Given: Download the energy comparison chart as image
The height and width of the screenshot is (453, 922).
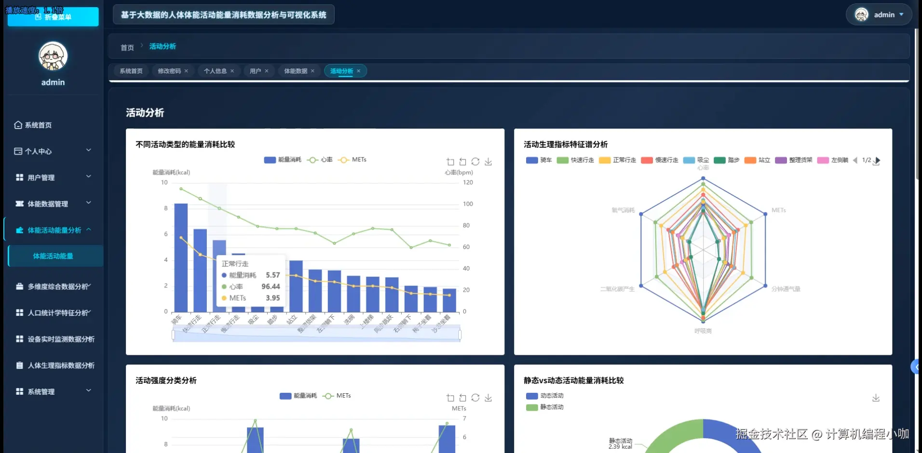Looking at the screenshot, I should click(x=488, y=162).
